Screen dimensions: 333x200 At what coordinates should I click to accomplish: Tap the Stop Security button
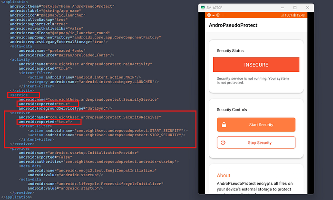click(x=256, y=143)
